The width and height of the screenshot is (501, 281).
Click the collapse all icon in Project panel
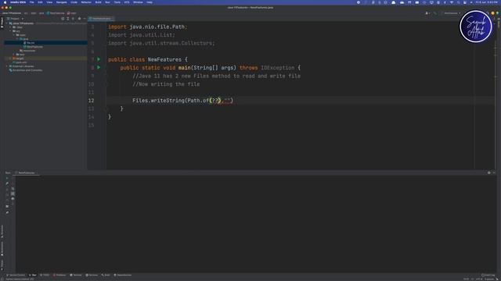(x=73, y=19)
